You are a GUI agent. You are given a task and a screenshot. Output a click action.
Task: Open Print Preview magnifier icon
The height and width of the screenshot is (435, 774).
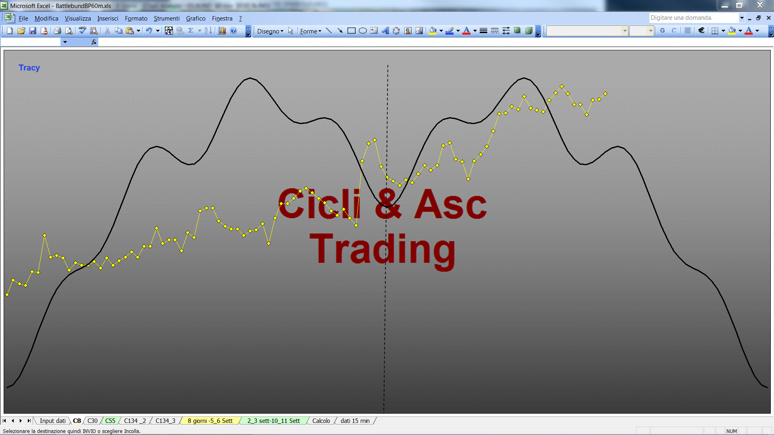(x=69, y=31)
